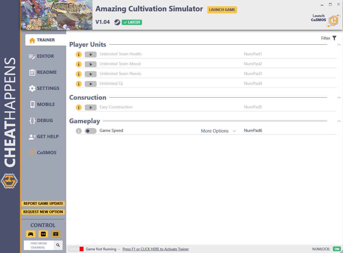
Task: Open the README tab
Action: [43, 72]
